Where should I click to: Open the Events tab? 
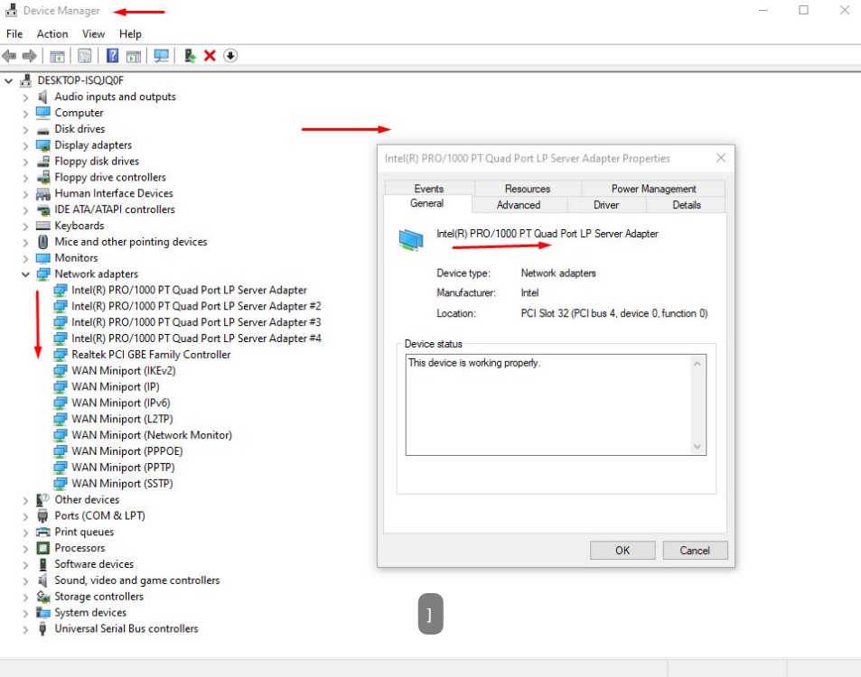coord(429,188)
